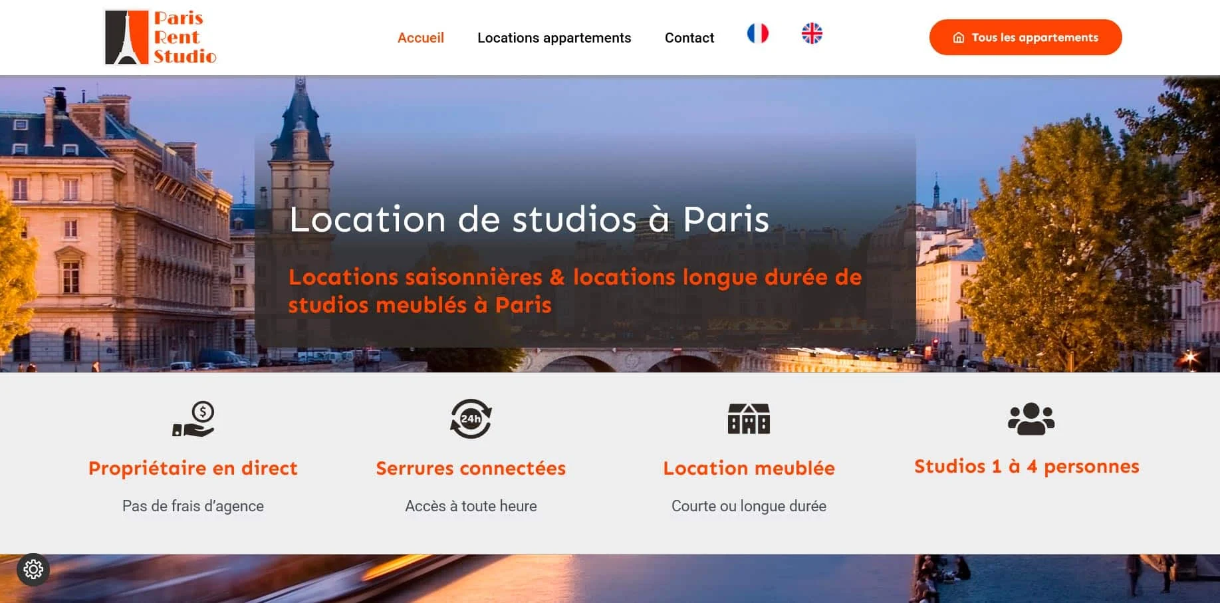1220x603 pixels.
Task: Open the Accueil menu item
Action: [421, 38]
